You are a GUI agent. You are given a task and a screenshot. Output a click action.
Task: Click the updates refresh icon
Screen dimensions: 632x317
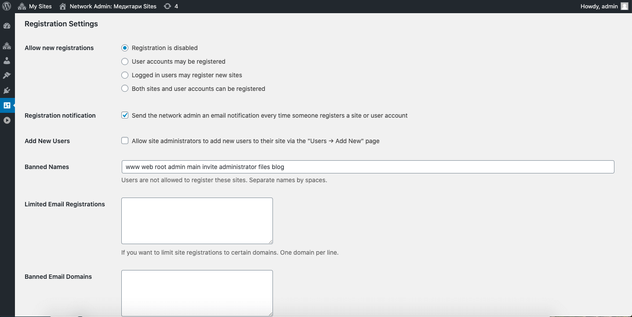(167, 6)
